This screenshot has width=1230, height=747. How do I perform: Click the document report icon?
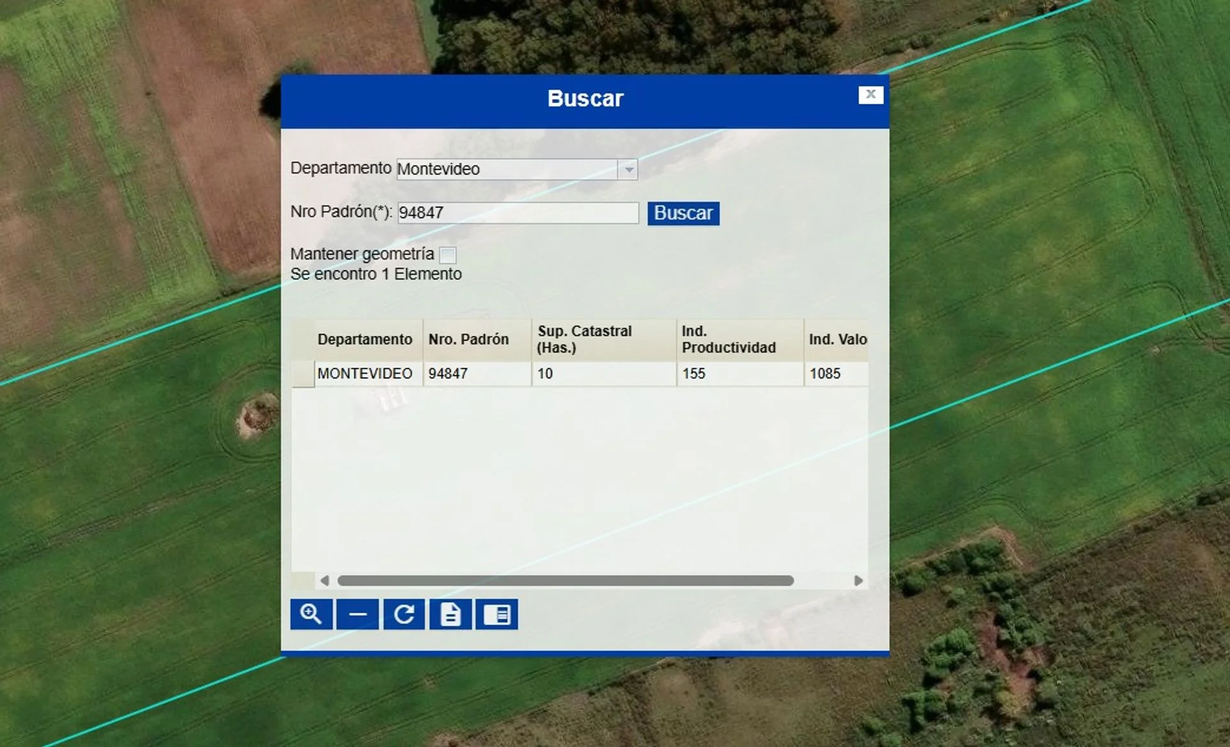[x=450, y=614]
